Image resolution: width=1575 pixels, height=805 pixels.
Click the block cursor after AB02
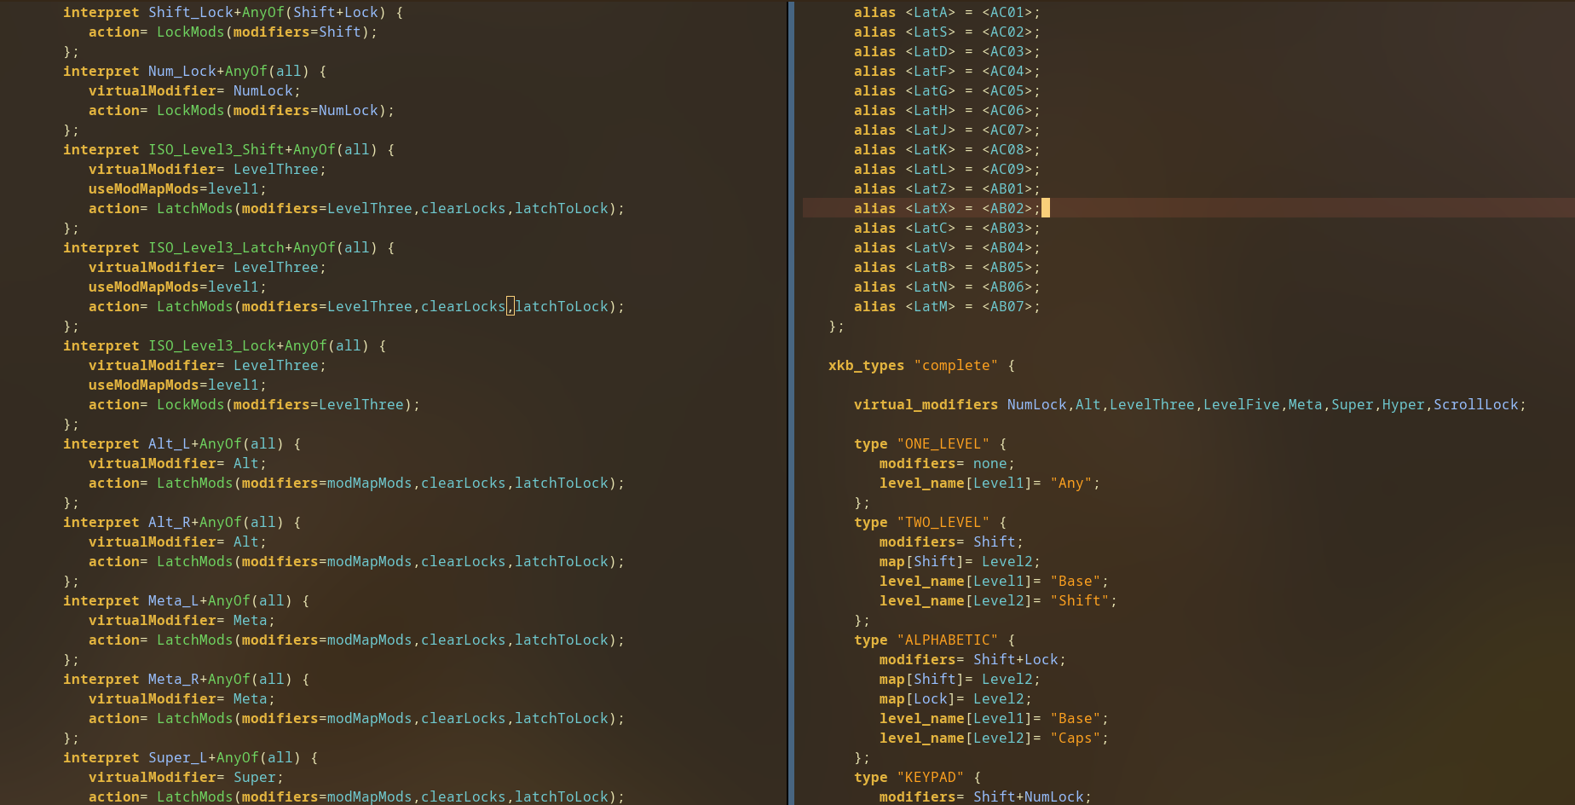[1047, 207]
